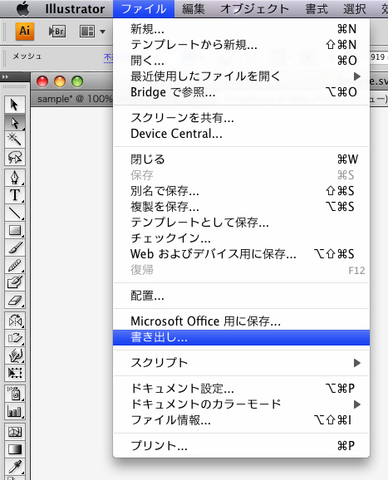Choose ドキュメント設定... menu item

tap(241, 389)
